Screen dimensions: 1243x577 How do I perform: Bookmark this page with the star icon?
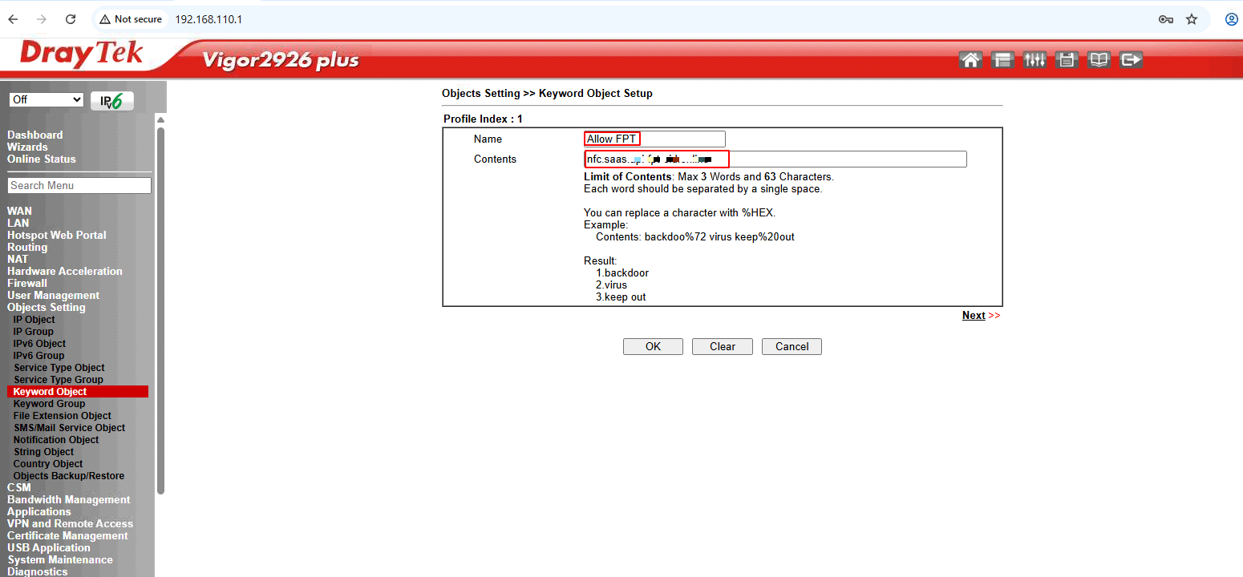pos(1192,19)
